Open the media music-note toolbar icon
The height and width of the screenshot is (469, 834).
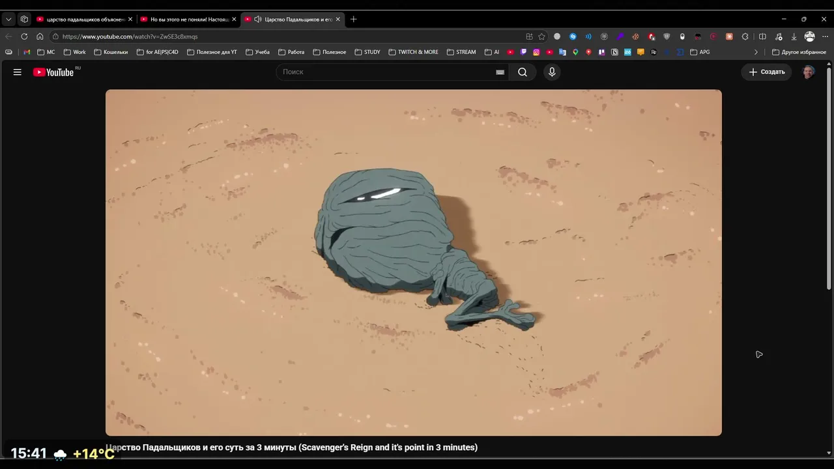coord(778,36)
